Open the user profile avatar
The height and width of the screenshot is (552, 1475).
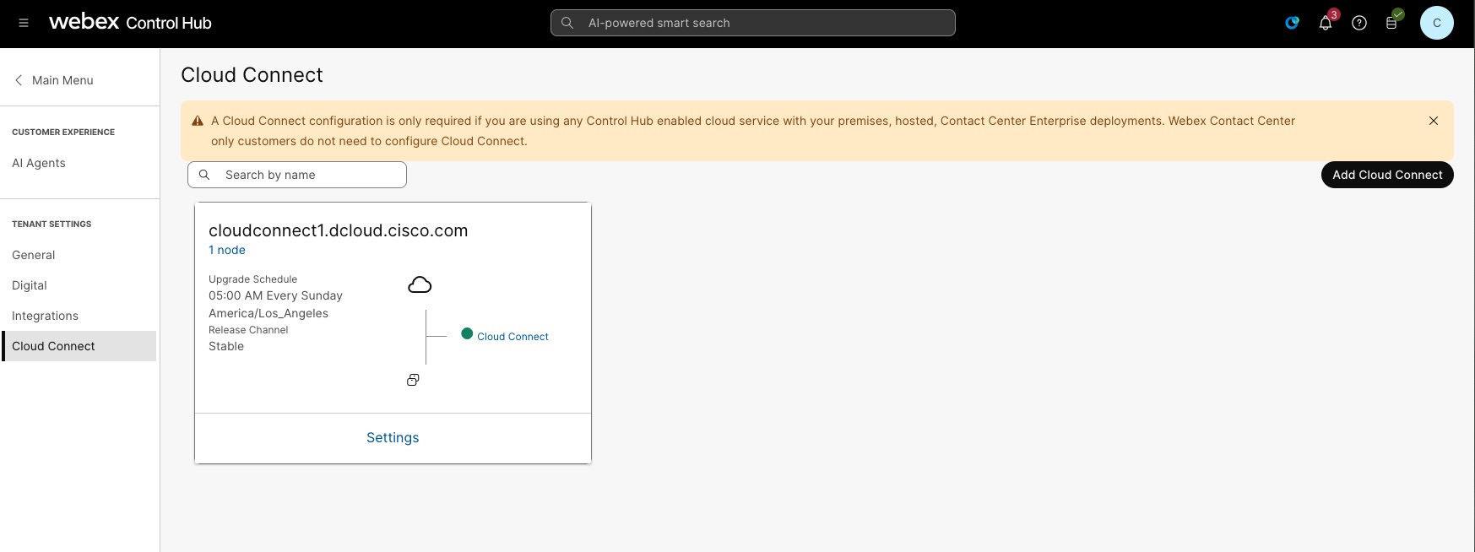(x=1436, y=23)
